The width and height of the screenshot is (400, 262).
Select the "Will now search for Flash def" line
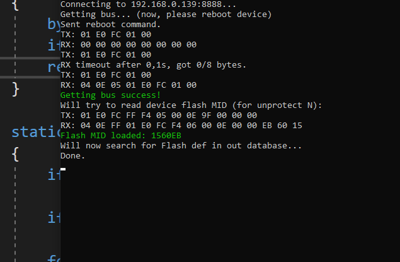click(x=181, y=145)
